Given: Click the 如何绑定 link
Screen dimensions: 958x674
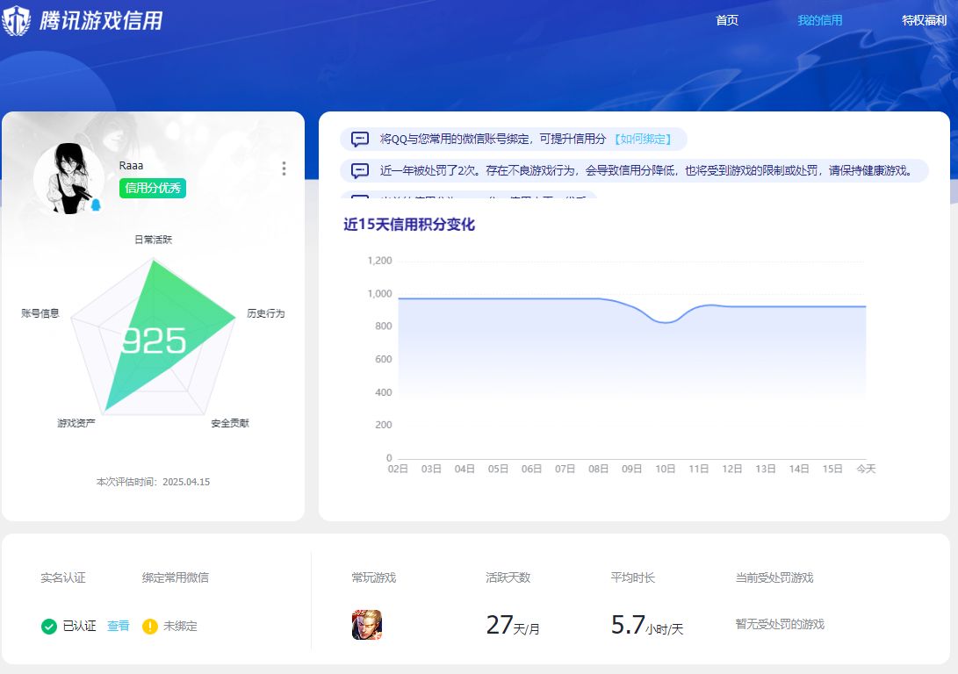Looking at the screenshot, I should 643,140.
